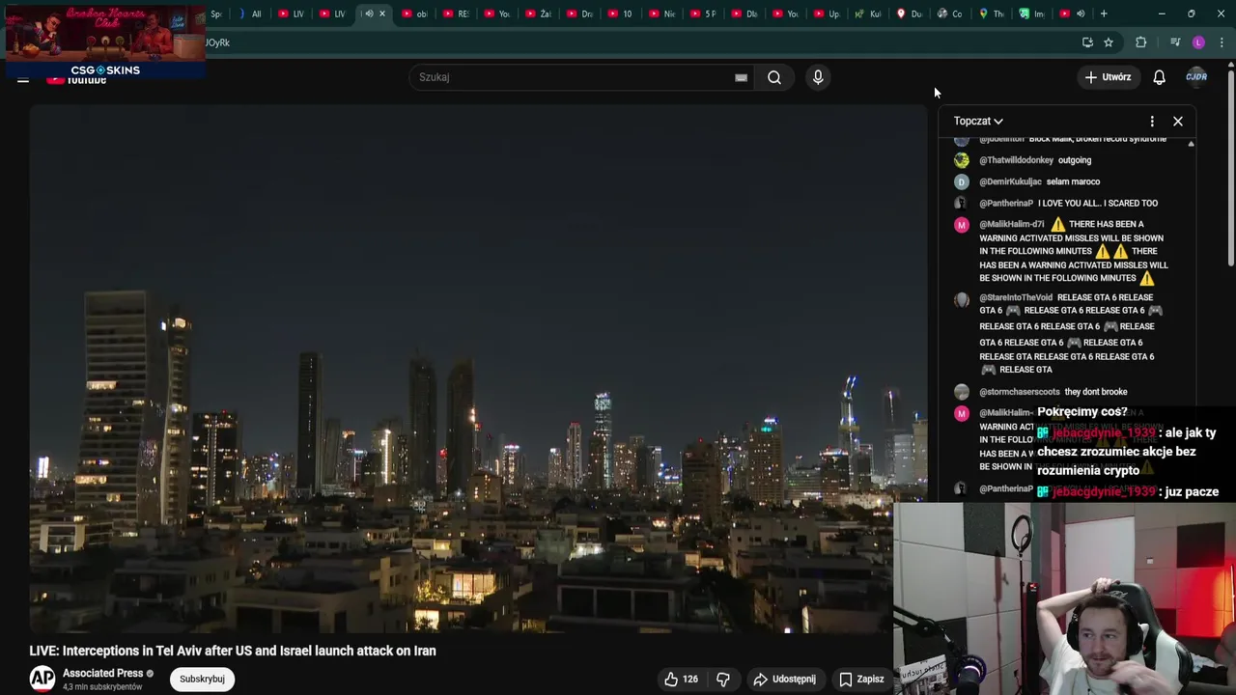This screenshot has height=695, width=1236.
Task: Bookmark this page with star icon
Action: [1109, 42]
